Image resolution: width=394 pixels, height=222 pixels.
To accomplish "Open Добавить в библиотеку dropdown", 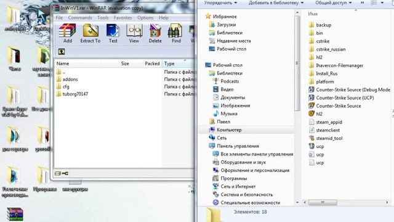I will [x=276, y=2].
